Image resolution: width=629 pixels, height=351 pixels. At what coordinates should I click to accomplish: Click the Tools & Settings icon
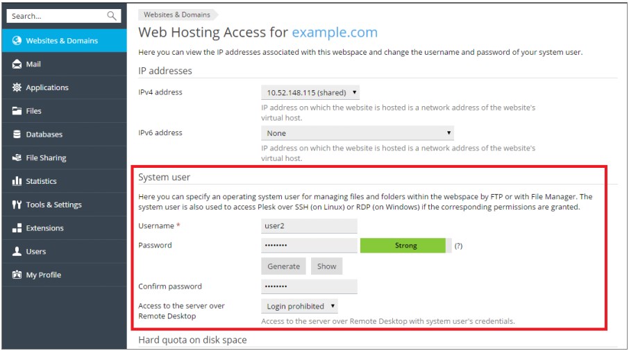[x=17, y=205]
